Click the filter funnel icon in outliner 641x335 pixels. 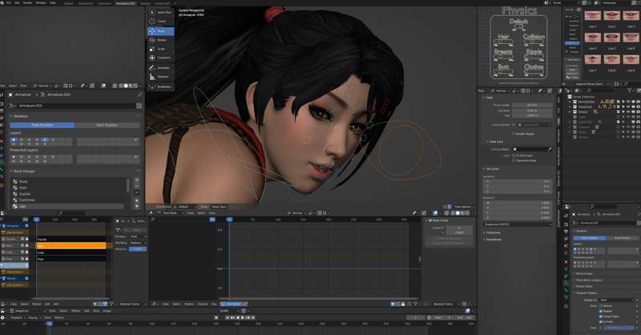pos(631,90)
